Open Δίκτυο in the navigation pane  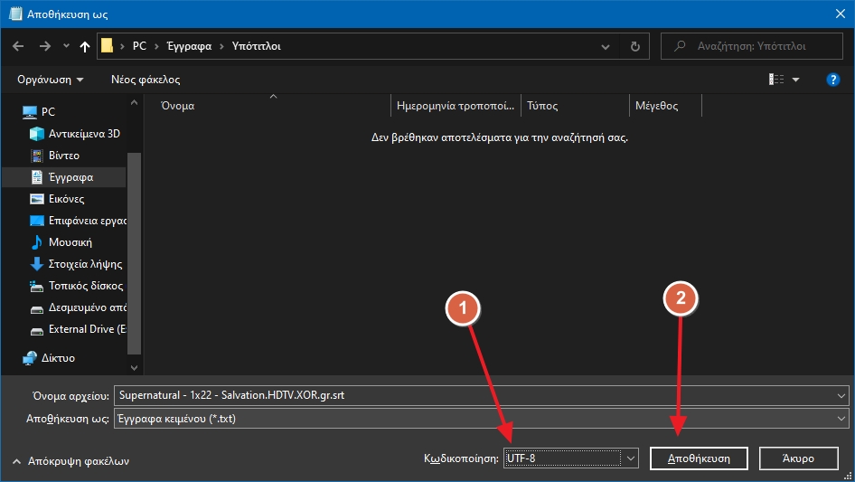(58, 358)
